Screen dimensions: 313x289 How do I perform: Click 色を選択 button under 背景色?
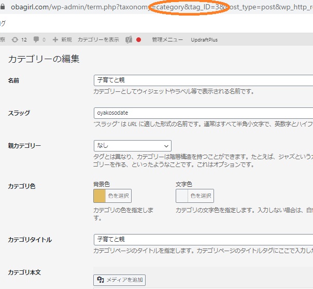click(118, 196)
